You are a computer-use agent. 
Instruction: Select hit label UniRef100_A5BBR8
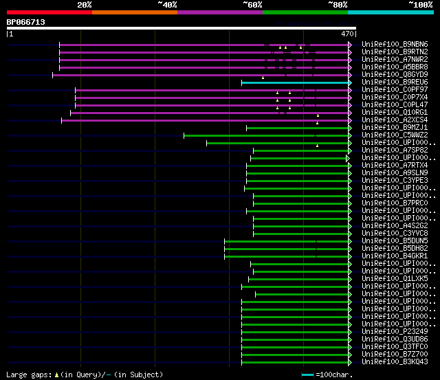pyautogui.click(x=395, y=67)
